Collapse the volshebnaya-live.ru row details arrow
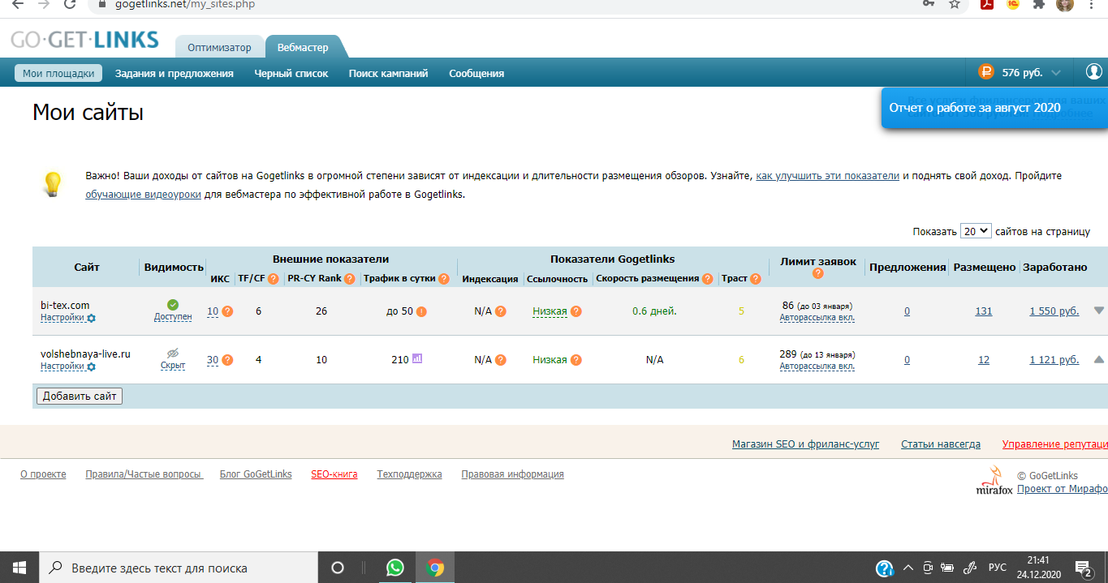This screenshot has width=1108, height=583. click(x=1099, y=359)
